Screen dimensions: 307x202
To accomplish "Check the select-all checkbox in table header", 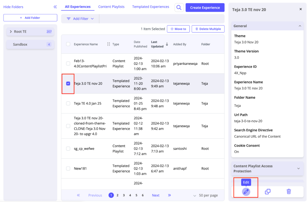I will [68, 44].
